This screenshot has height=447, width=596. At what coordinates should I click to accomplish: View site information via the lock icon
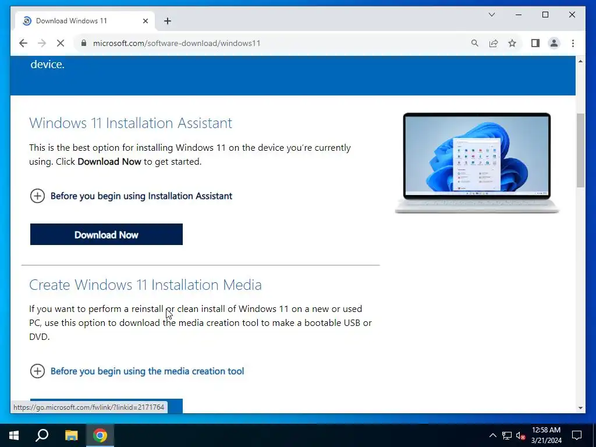pos(84,43)
